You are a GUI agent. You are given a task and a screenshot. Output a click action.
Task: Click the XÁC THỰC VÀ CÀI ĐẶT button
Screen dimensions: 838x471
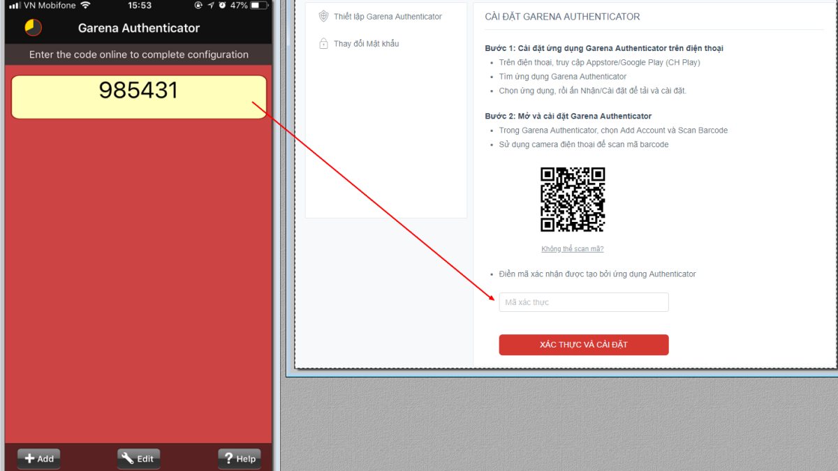(x=583, y=344)
